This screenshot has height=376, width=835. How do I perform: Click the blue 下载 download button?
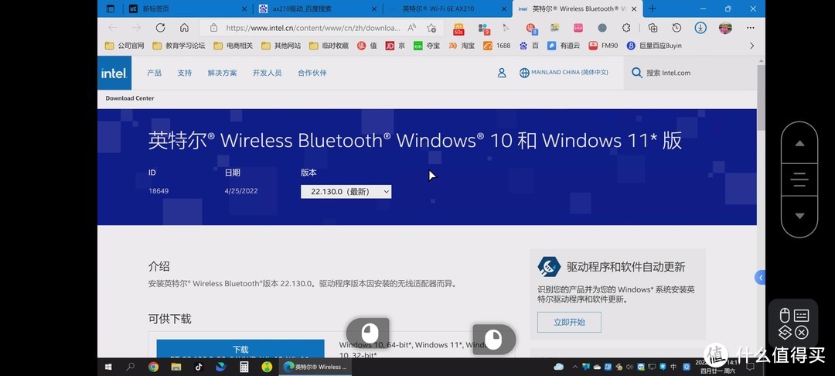(240, 350)
